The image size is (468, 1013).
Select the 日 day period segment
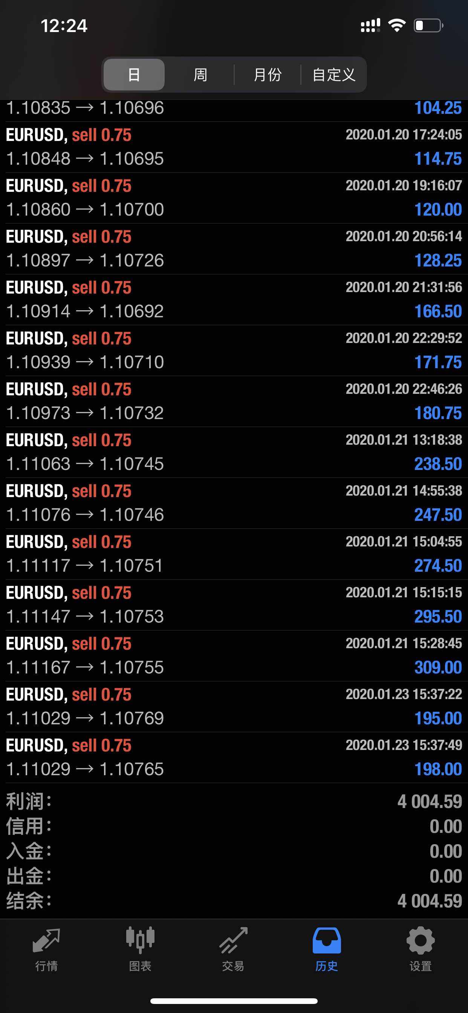134,74
